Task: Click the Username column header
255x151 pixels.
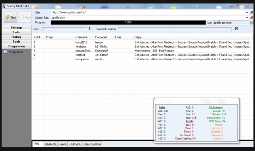Action: coord(84,37)
